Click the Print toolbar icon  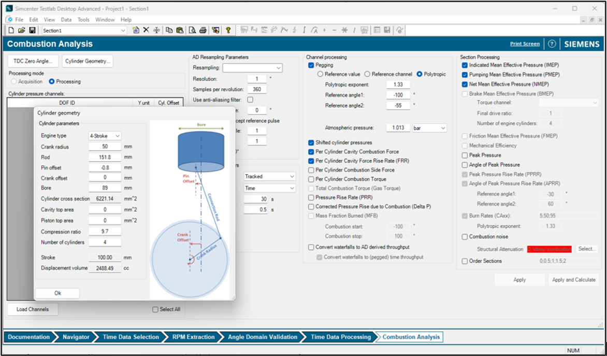point(203,30)
